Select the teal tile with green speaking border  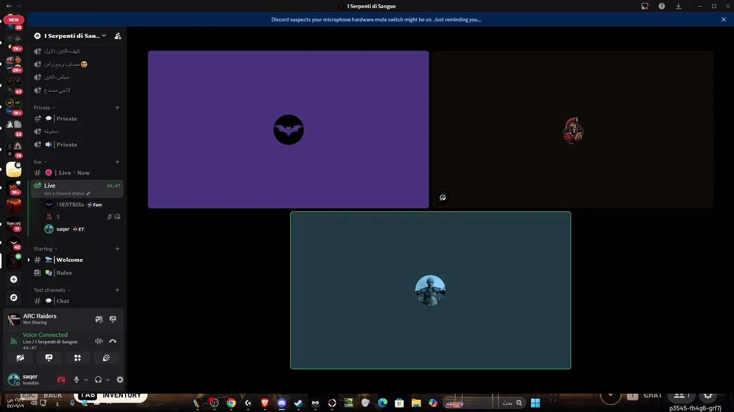point(431,290)
